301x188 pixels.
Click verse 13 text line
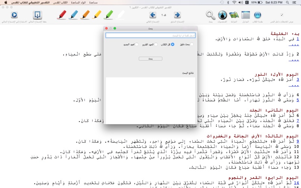[244, 167]
